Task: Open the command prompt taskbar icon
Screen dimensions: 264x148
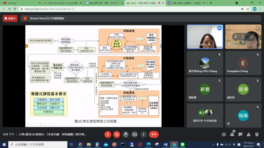Action: coord(123,144)
